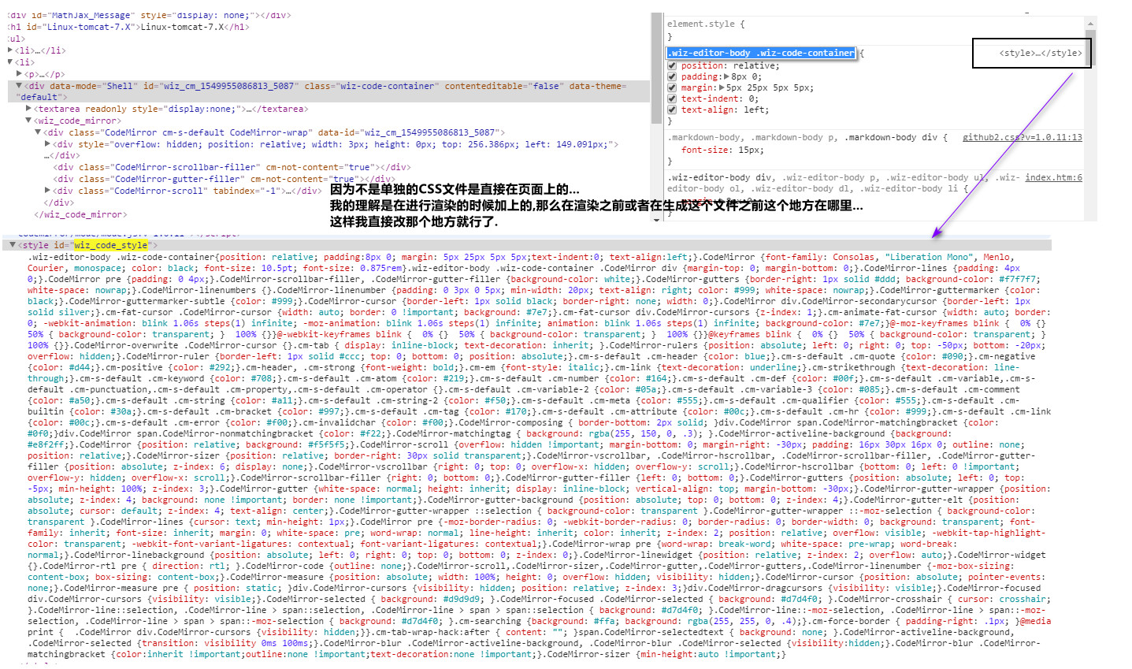Select the h1 Linux-tomcat-7.X element row
The height and width of the screenshot is (669, 1132).
[x=128, y=27]
